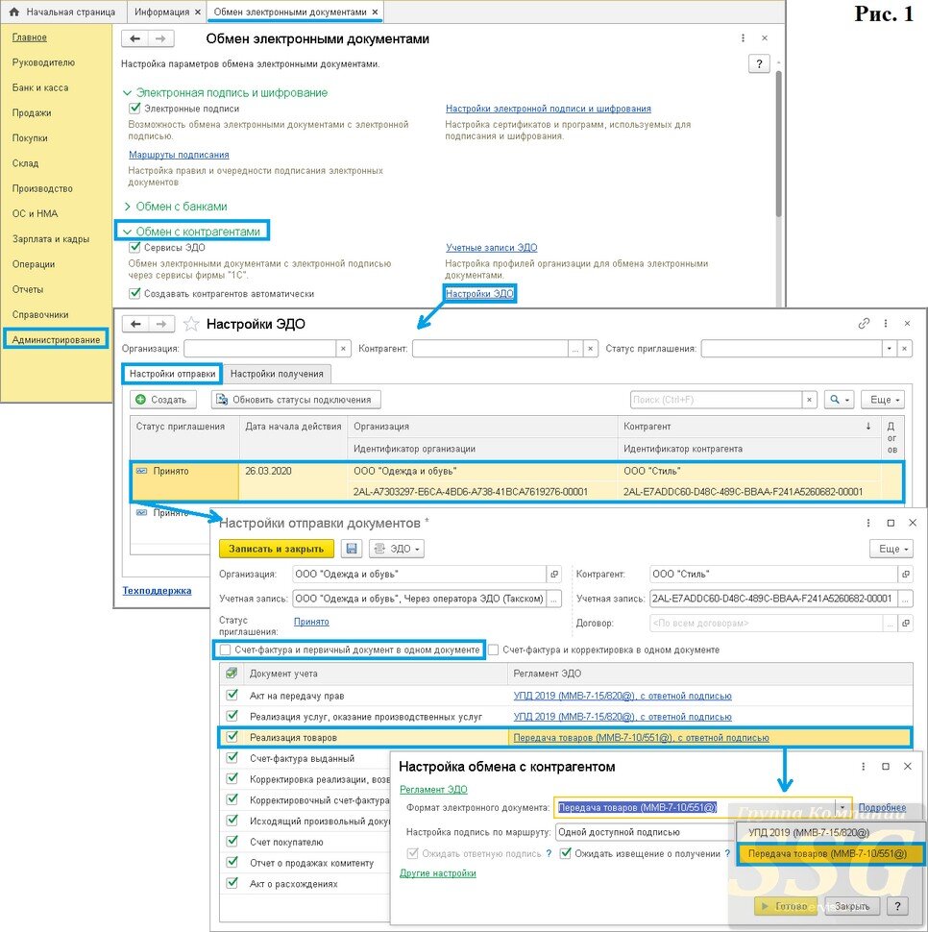Enable Счет-фактура и корректировка в одном документе
Viewport: 928px width, 932px height.
click(493, 650)
